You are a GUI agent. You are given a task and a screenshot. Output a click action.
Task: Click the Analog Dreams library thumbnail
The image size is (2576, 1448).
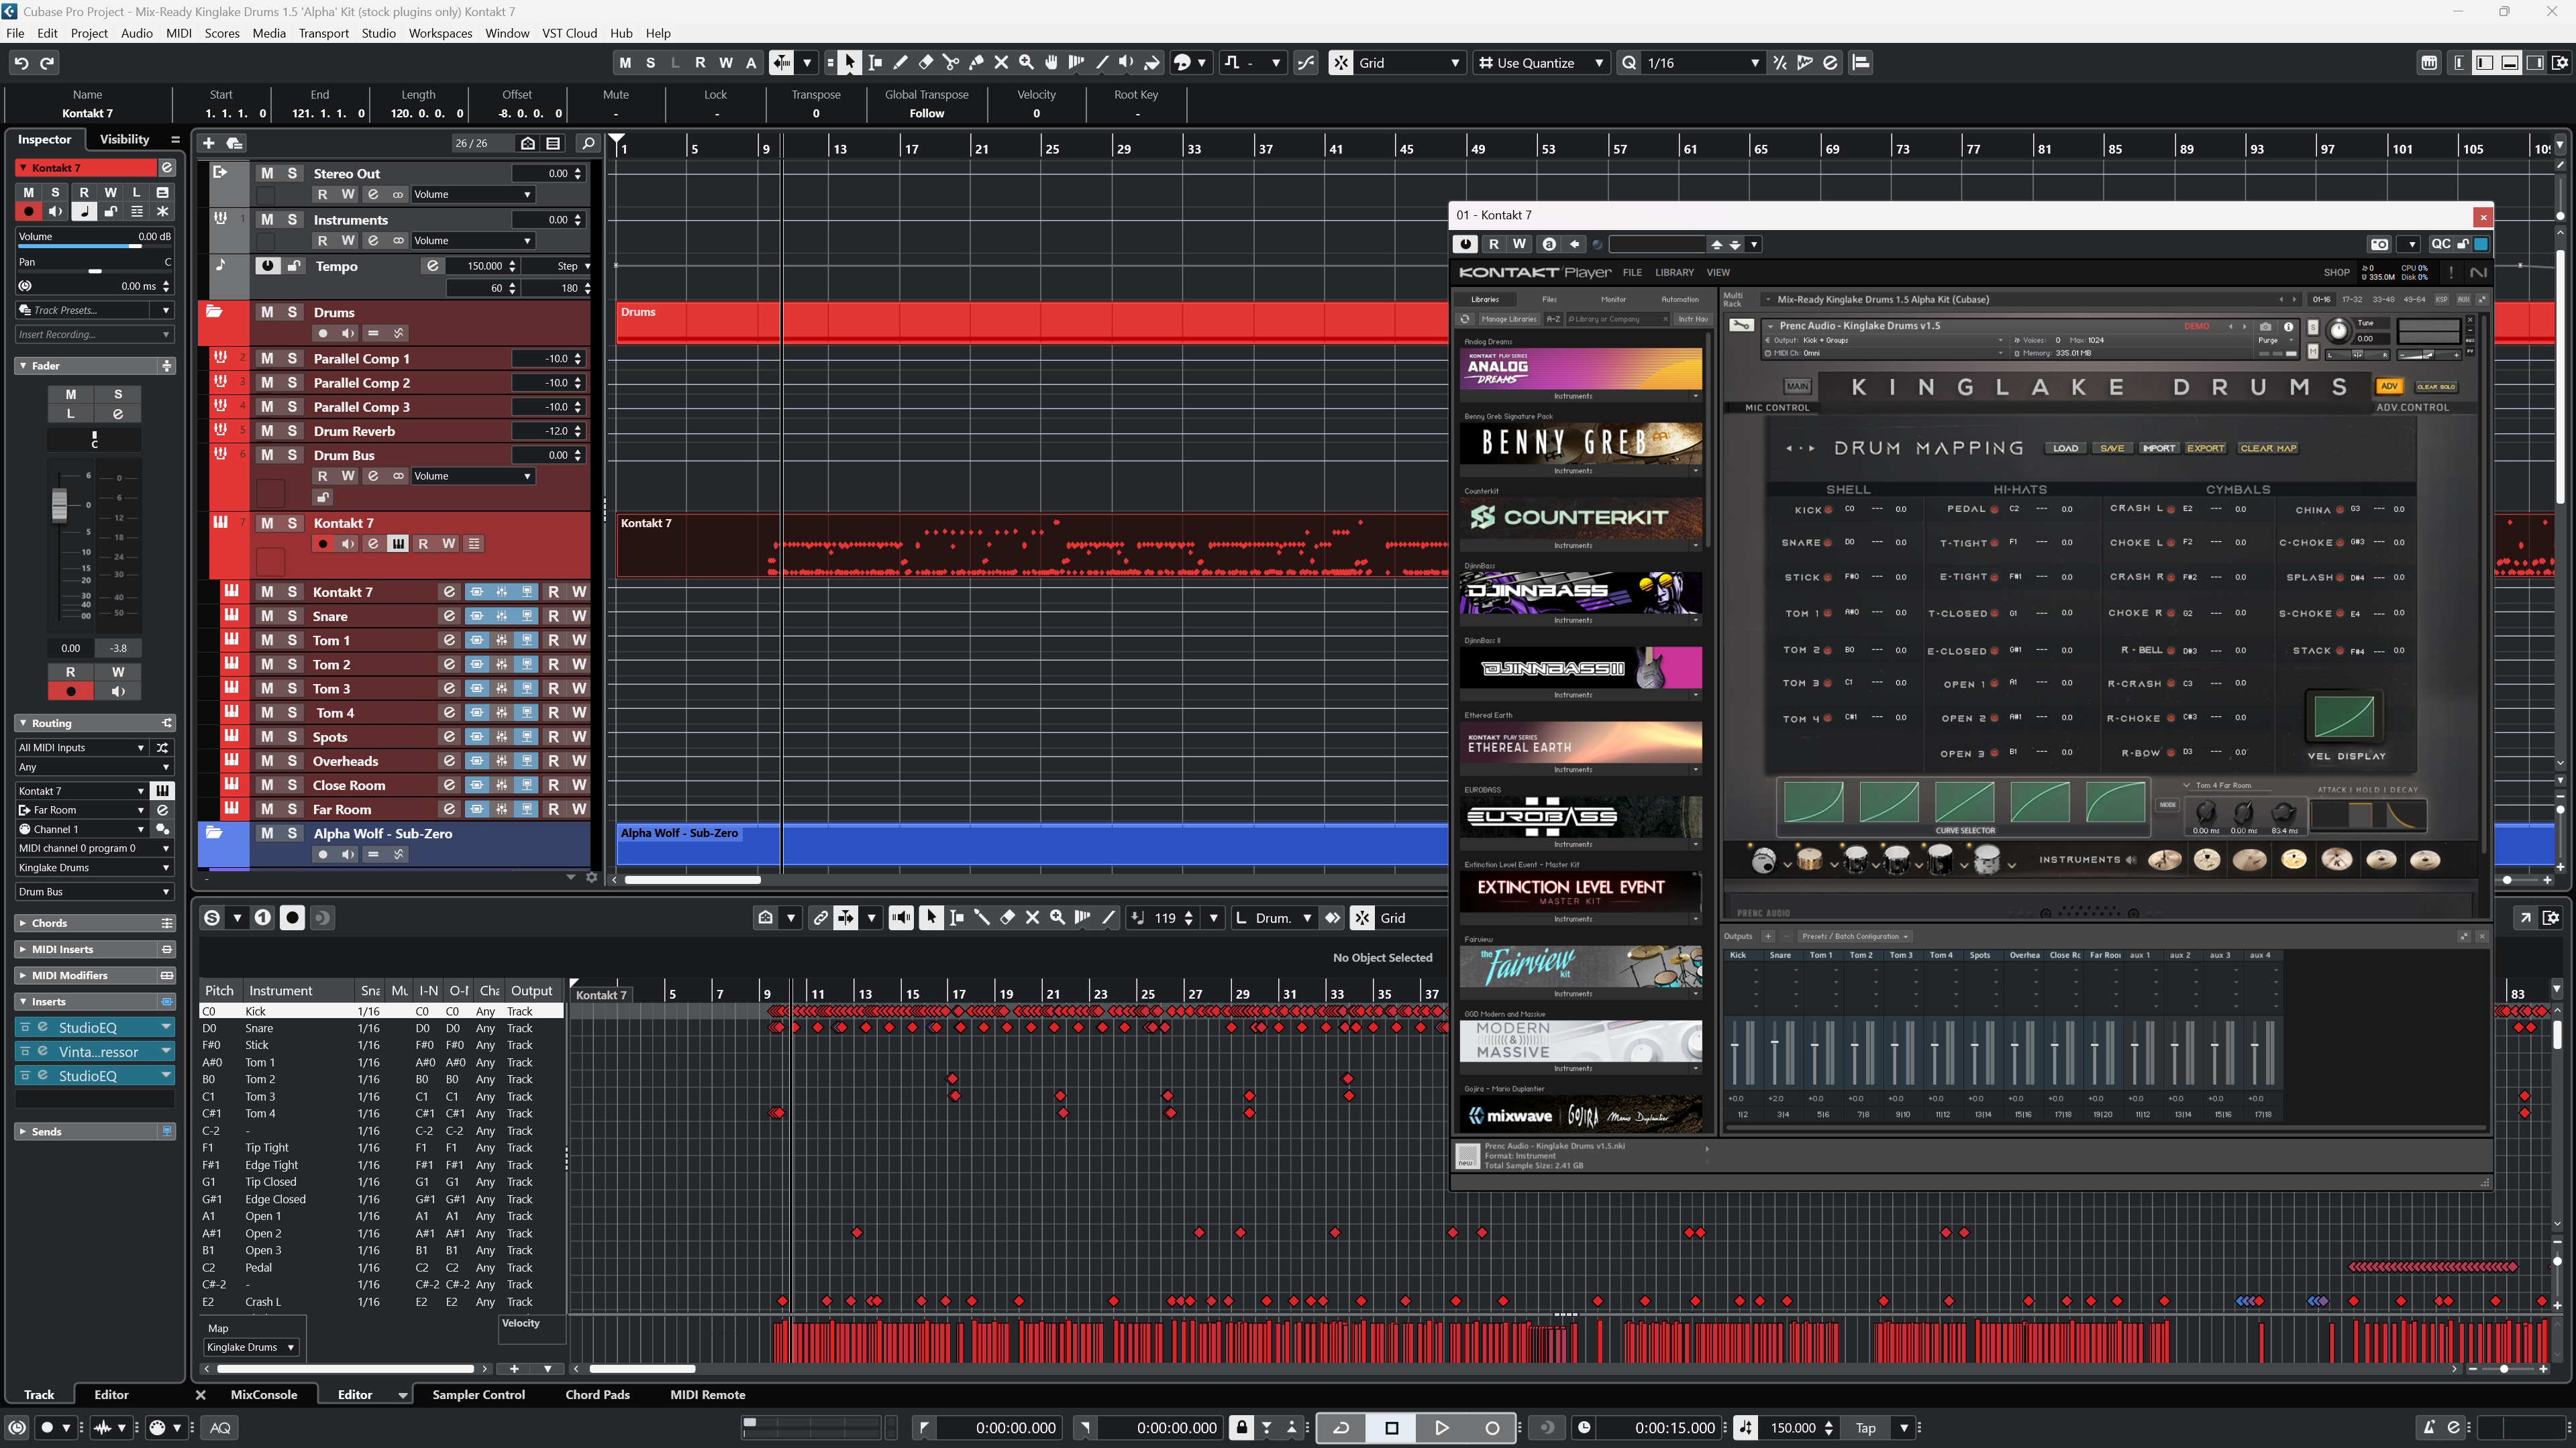pos(1580,369)
